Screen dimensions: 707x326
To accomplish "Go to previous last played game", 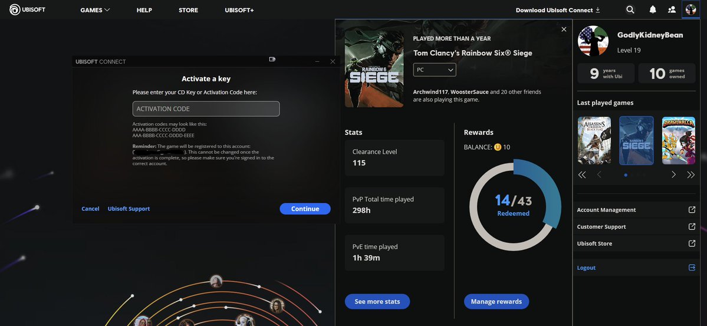I will [x=599, y=175].
